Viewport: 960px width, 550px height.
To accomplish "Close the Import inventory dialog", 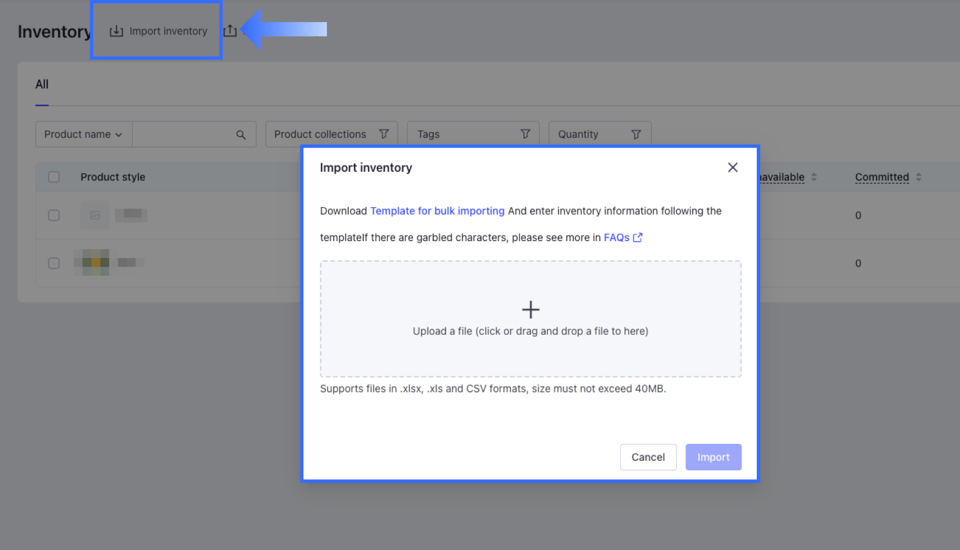I will tap(732, 167).
